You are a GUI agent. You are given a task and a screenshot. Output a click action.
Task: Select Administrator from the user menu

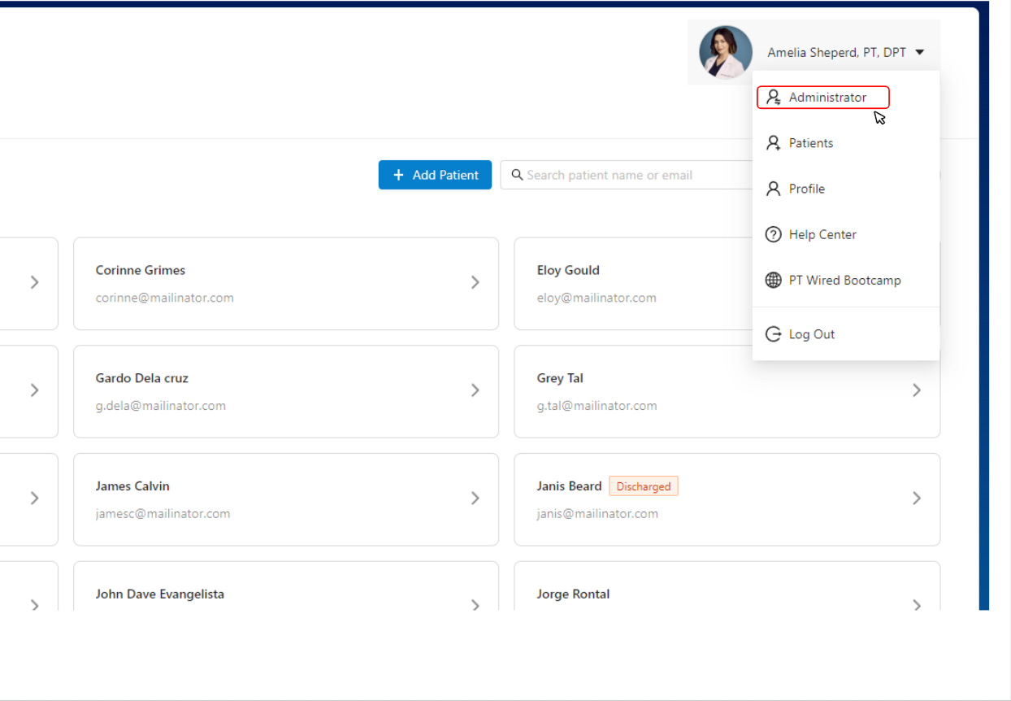coord(827,98)
